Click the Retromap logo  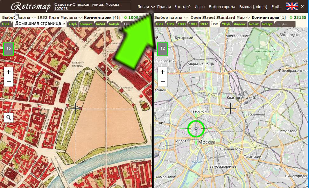click(31, 7)
